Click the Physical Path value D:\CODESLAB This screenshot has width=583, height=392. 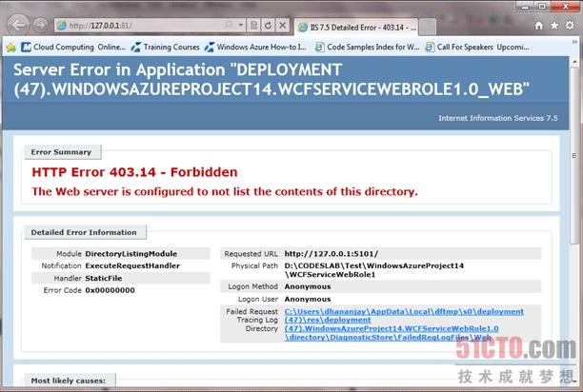click(x=374, y=270)
